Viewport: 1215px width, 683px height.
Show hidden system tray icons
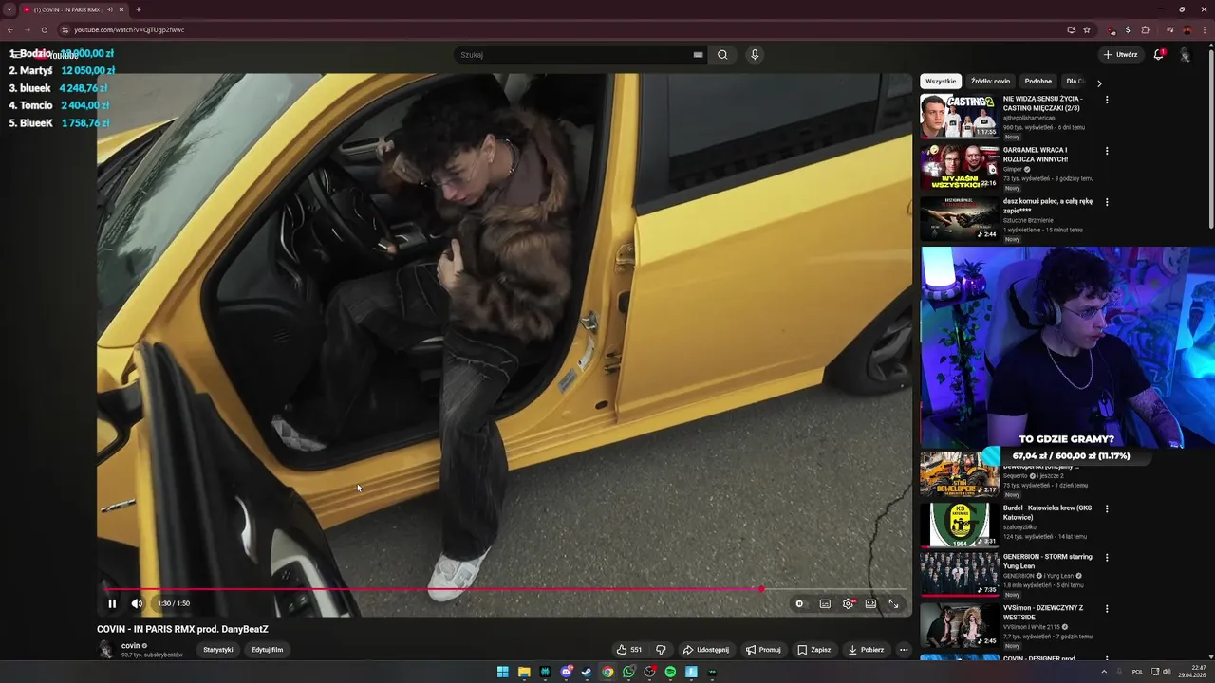[x=1104, y=672]
